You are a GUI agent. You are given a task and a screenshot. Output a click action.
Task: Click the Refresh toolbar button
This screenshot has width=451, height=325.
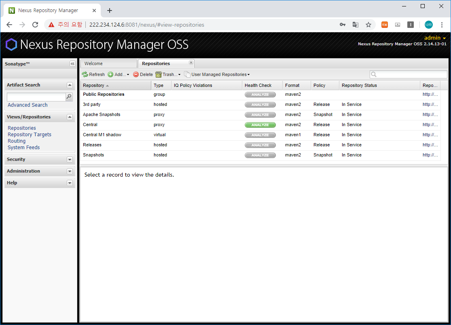coord(93,74)
